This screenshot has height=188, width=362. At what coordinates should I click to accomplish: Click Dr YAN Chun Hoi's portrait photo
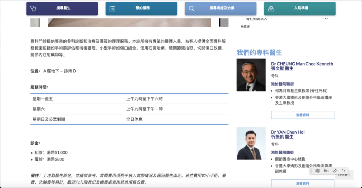(251, 143)
